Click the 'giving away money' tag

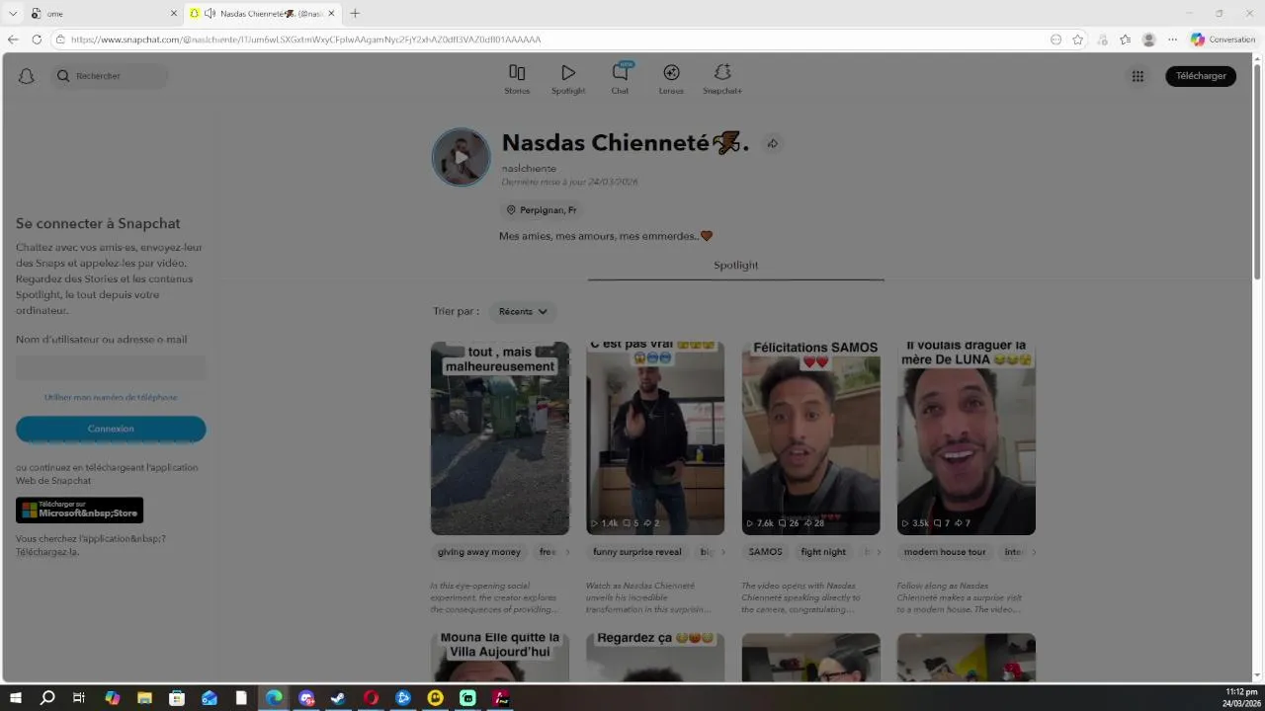click(x=479, y=552)
